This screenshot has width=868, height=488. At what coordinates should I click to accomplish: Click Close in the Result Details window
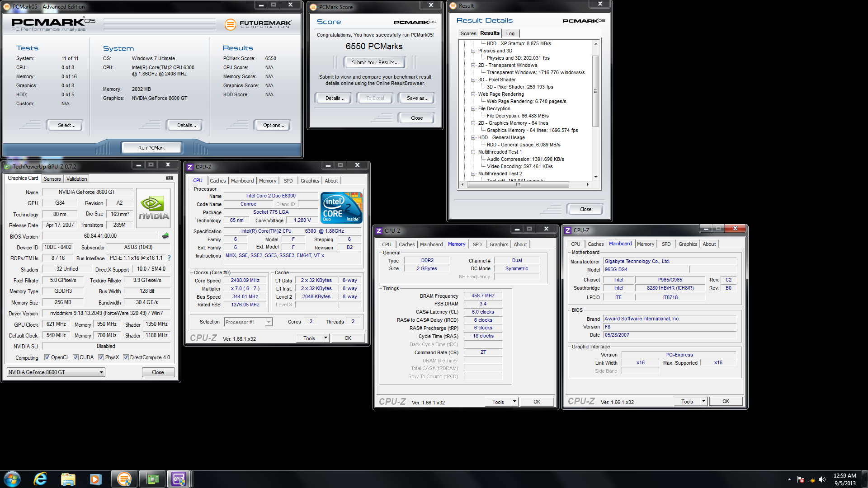tap(585, 209)
